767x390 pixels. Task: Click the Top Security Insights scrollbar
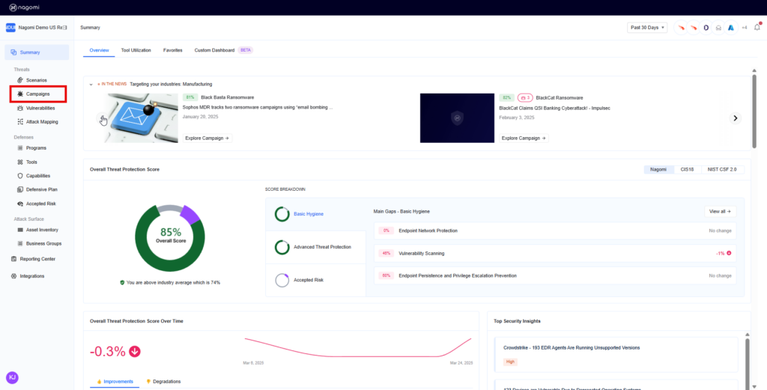click(747, 362)
